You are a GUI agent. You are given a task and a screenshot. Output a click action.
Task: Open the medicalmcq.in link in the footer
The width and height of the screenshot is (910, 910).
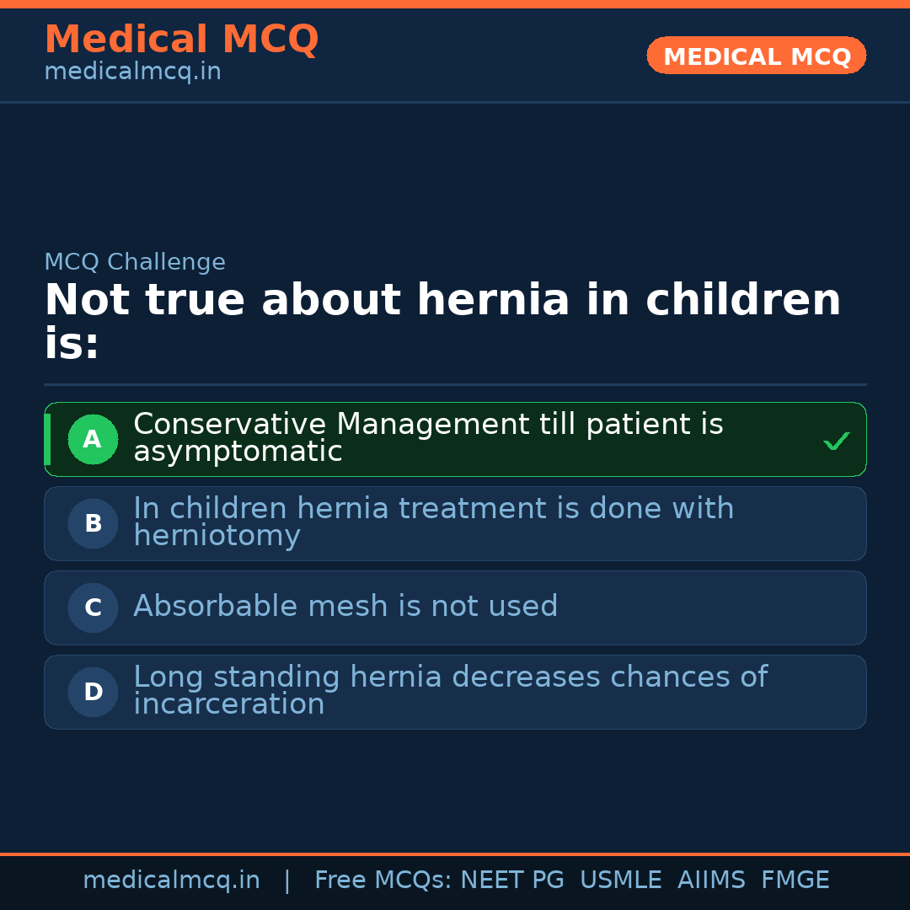[x=171, y=881]
